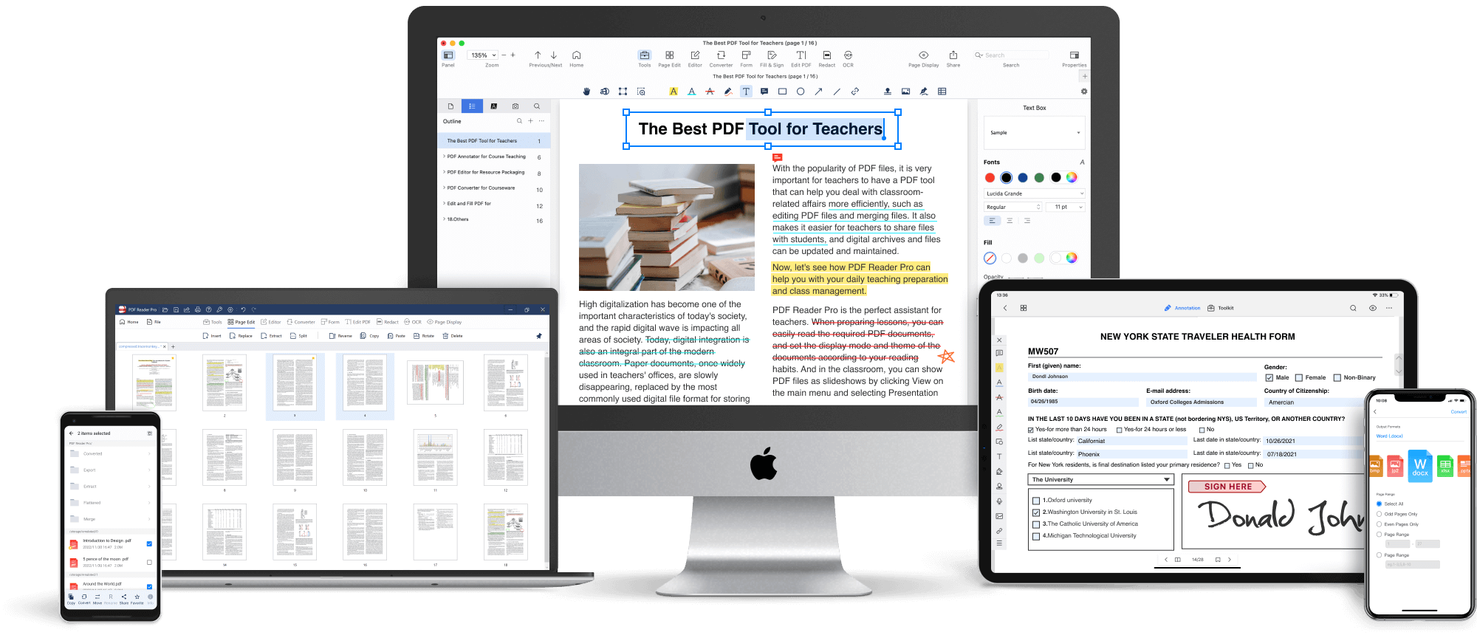Select the Table tool in annotation bar
The width and height of the screenshot is (1477, 635).
coord(942,92)
